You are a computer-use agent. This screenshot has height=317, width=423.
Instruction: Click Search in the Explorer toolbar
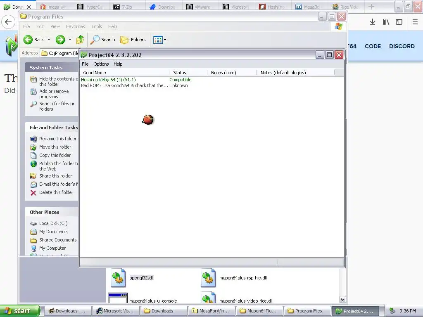pyautogui.click(x=103, y=40)
